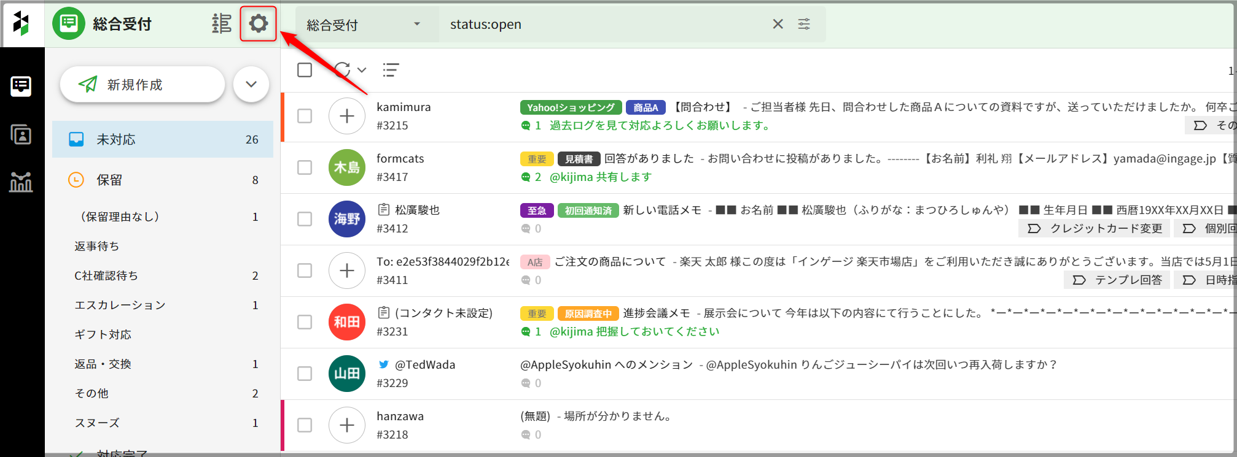Viewport: 1237px width, 457px height.
Task: Open the contacts icon in left rail
Action: [21, 134]
